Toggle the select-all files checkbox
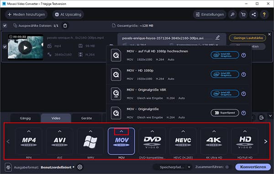 click(x=5, y=26)
